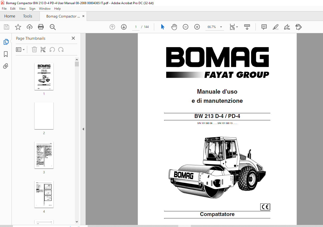
Task: Zoom out with the minus icon
Action: tap(186, 27)
